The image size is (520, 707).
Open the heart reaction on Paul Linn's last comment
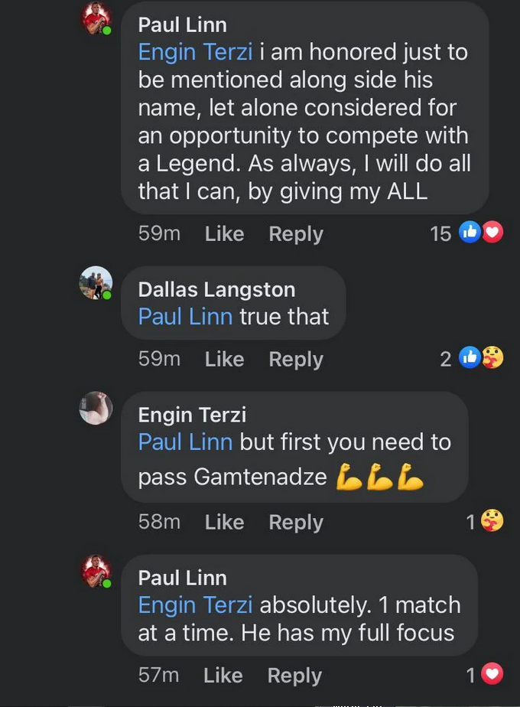[492, 674]
